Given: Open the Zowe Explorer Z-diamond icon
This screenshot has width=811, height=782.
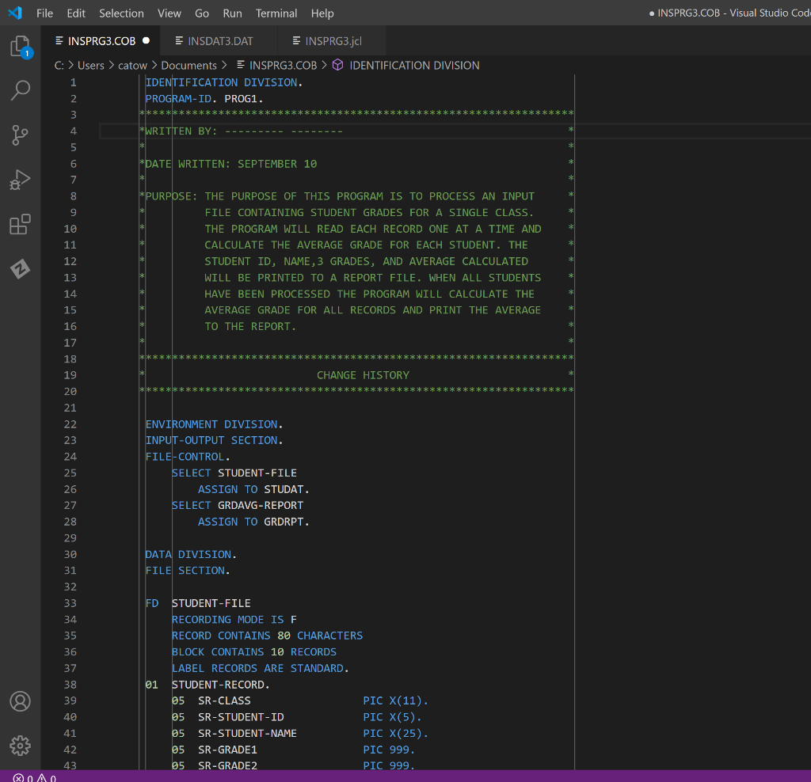Looking at the screenshot, I should (x=21, y=269).
